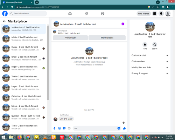Open the Jeliah conversation
175x140 pixels.
click(23, 38)
